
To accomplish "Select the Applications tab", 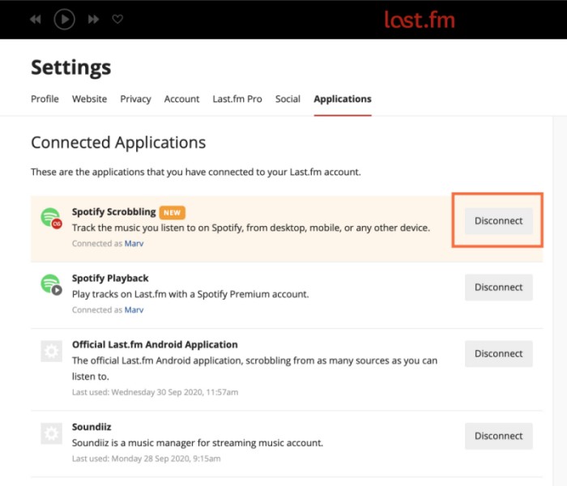I will 343,99.
